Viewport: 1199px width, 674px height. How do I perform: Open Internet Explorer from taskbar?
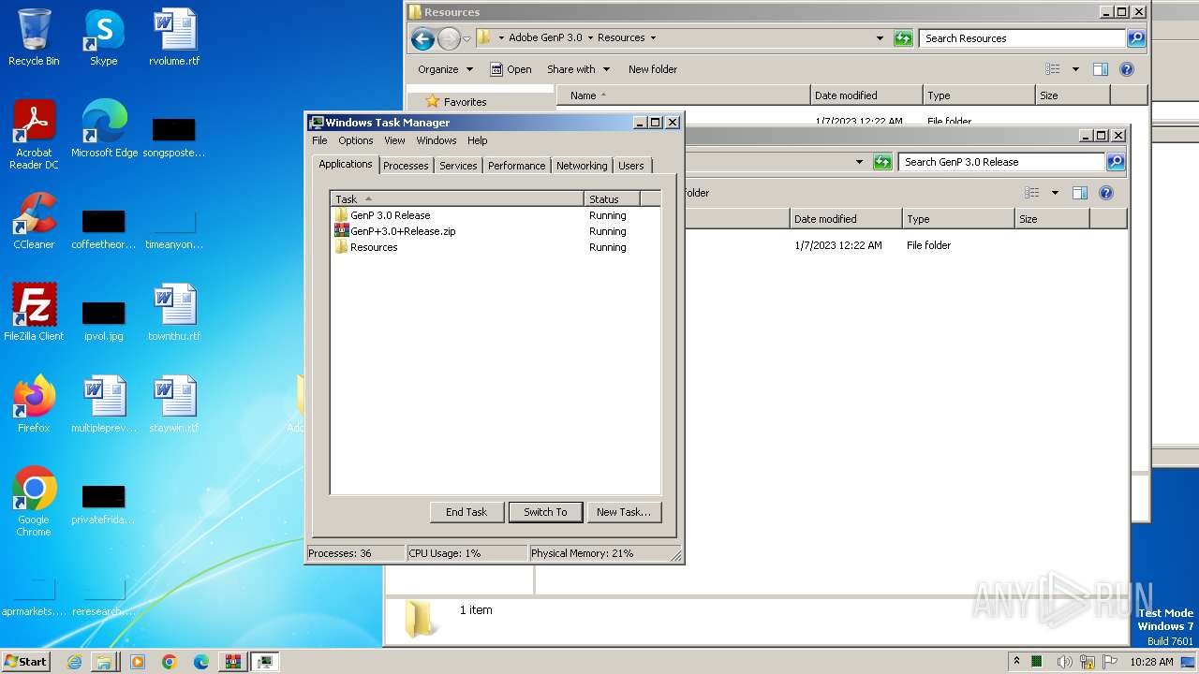point(74,662)
